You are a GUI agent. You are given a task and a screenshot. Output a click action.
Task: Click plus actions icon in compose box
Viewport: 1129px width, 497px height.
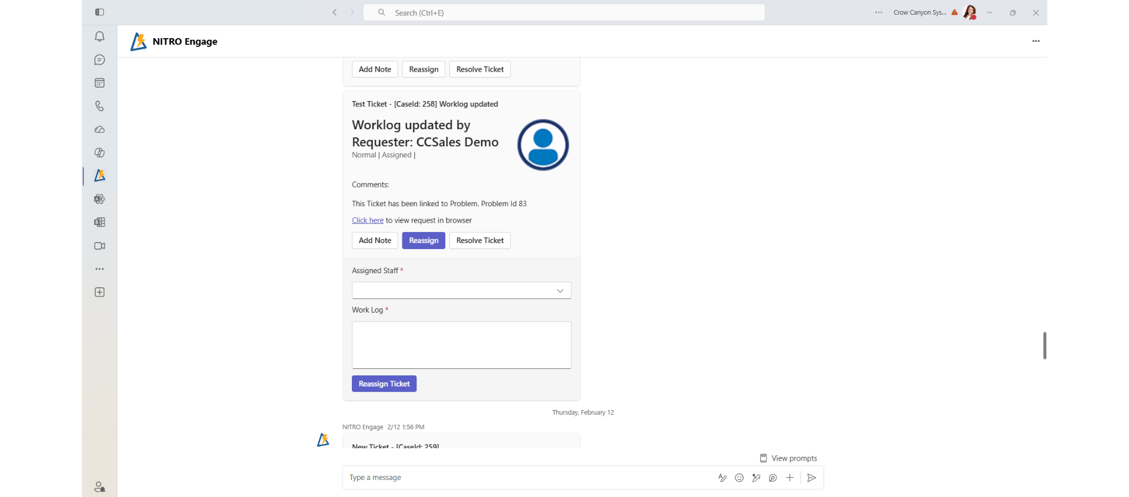click(790, 478)
